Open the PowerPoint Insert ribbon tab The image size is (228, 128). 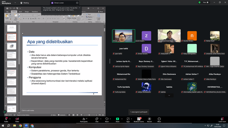[x=20, y=12]
